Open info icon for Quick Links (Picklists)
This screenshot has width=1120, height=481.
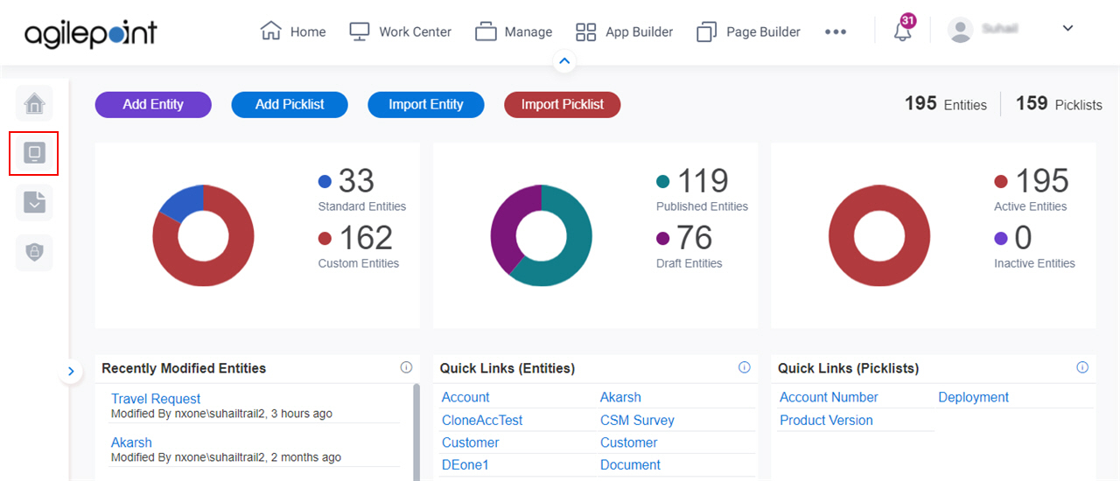point(1082,367)
